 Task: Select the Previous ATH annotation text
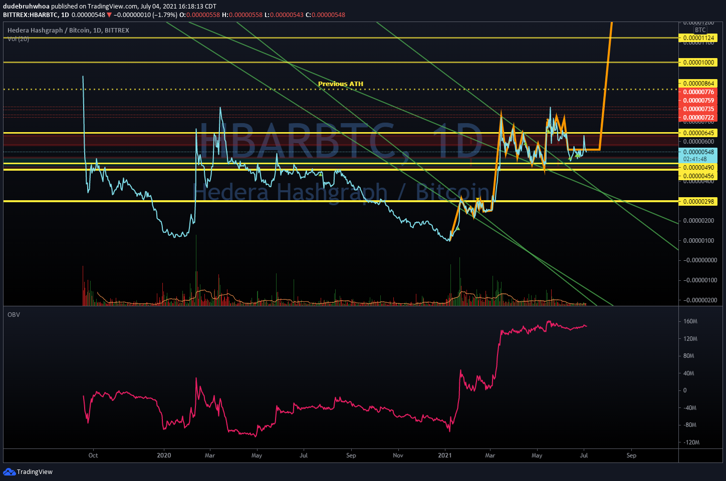[x=341, y=84]
